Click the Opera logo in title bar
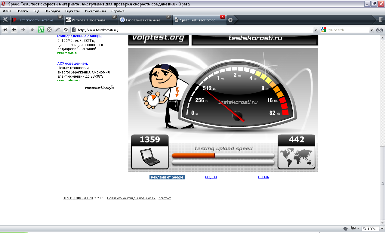The height and width of the screenshot is (233, 385). coord(4,4)
